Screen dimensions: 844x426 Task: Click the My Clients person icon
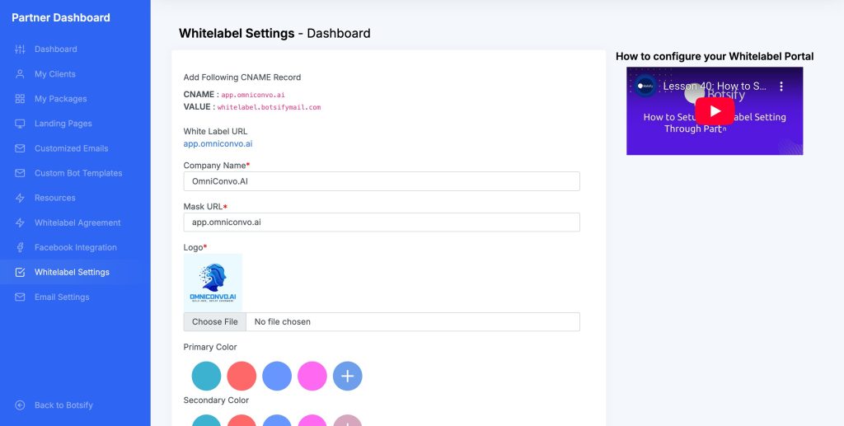point(20,74)
